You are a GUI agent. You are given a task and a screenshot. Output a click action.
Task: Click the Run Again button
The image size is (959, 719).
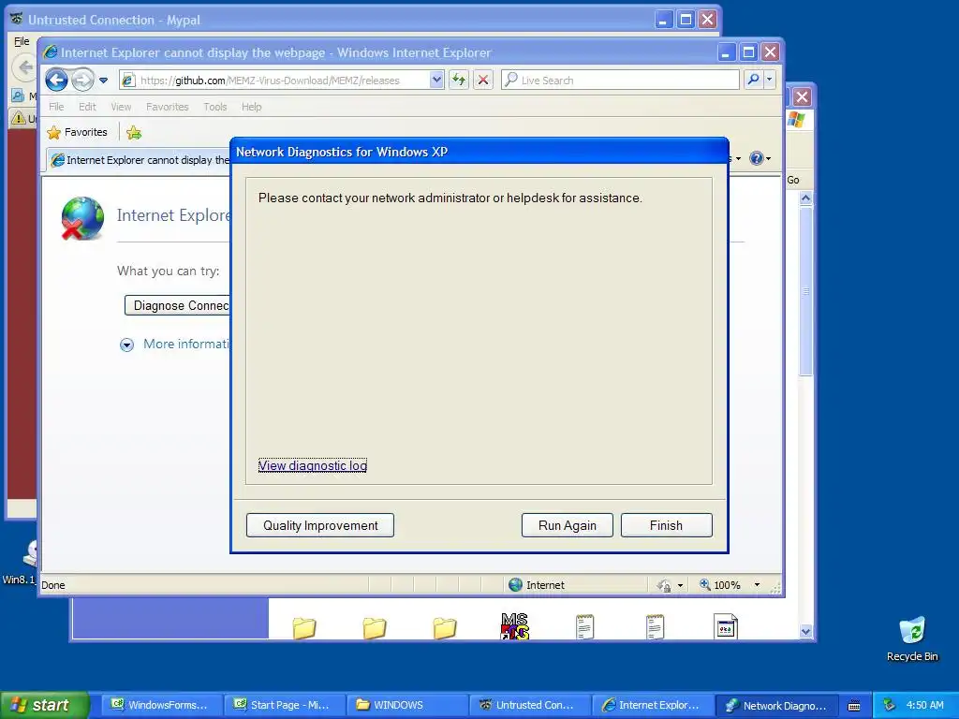click(x=567, y=525)
